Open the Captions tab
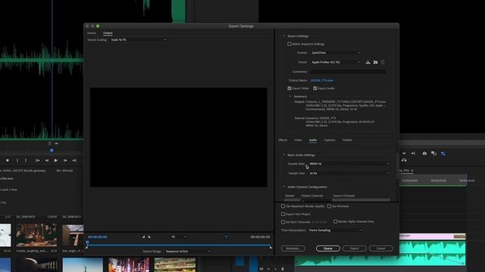The width and height of the screenshot is (485, 272). 330,140
